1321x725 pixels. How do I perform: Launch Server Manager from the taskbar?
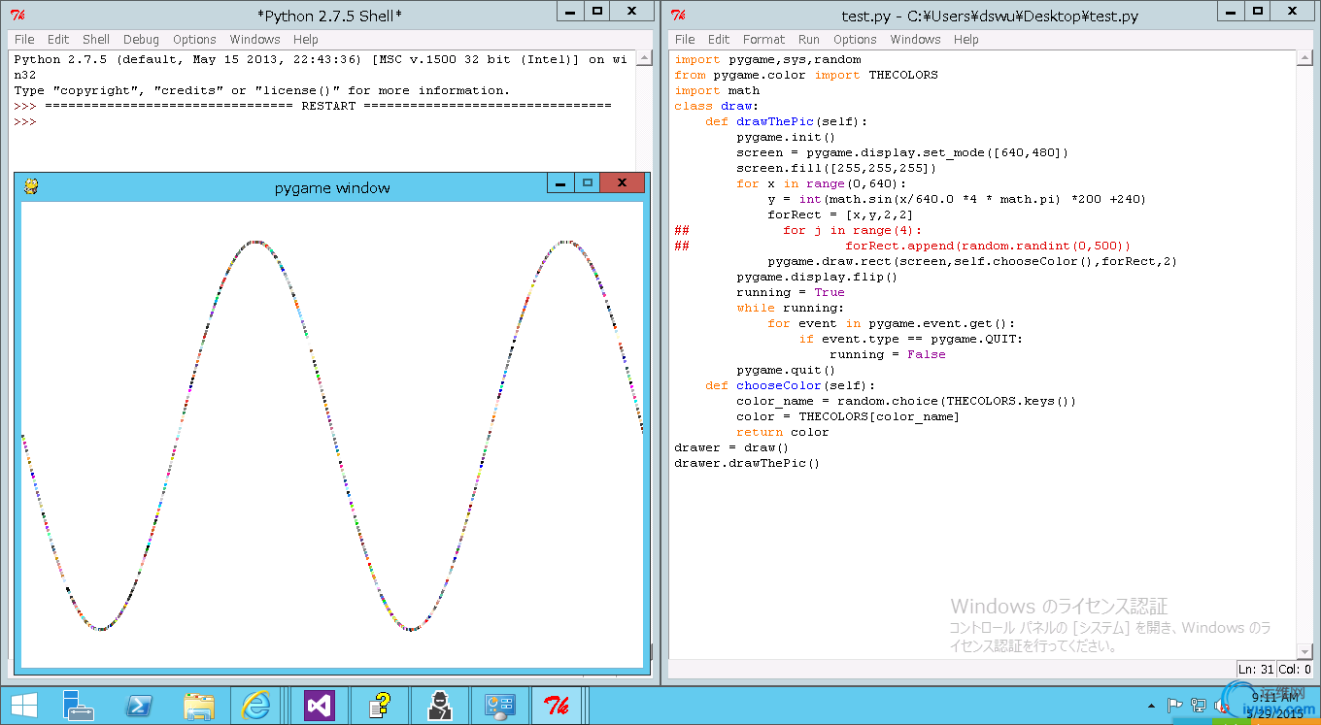pyautogui.click(x=78, y=705)
